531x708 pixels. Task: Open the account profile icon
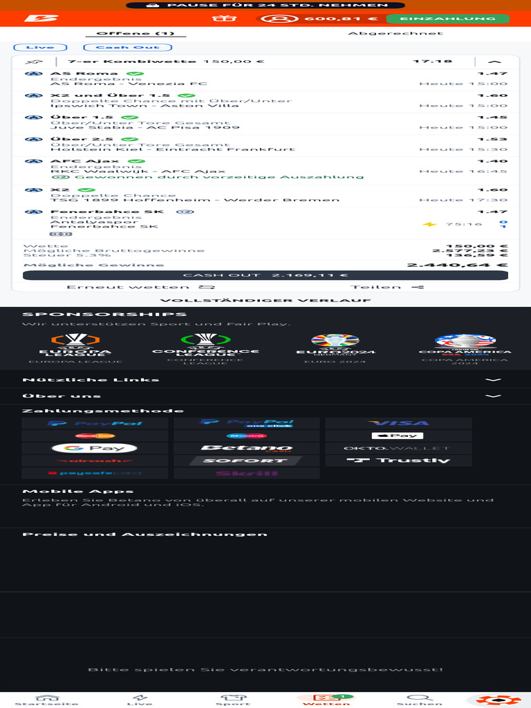pos(279,19)
